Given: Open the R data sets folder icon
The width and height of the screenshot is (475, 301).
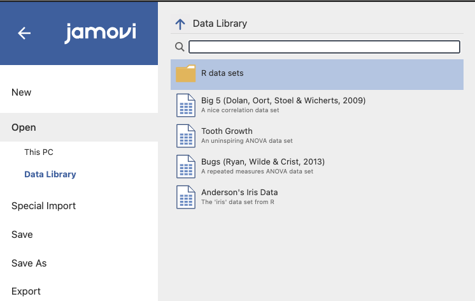Looking at the screenshot, I should click(186, 74).
